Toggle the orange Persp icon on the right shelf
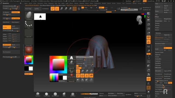175x98 pixels. point(148,38)
